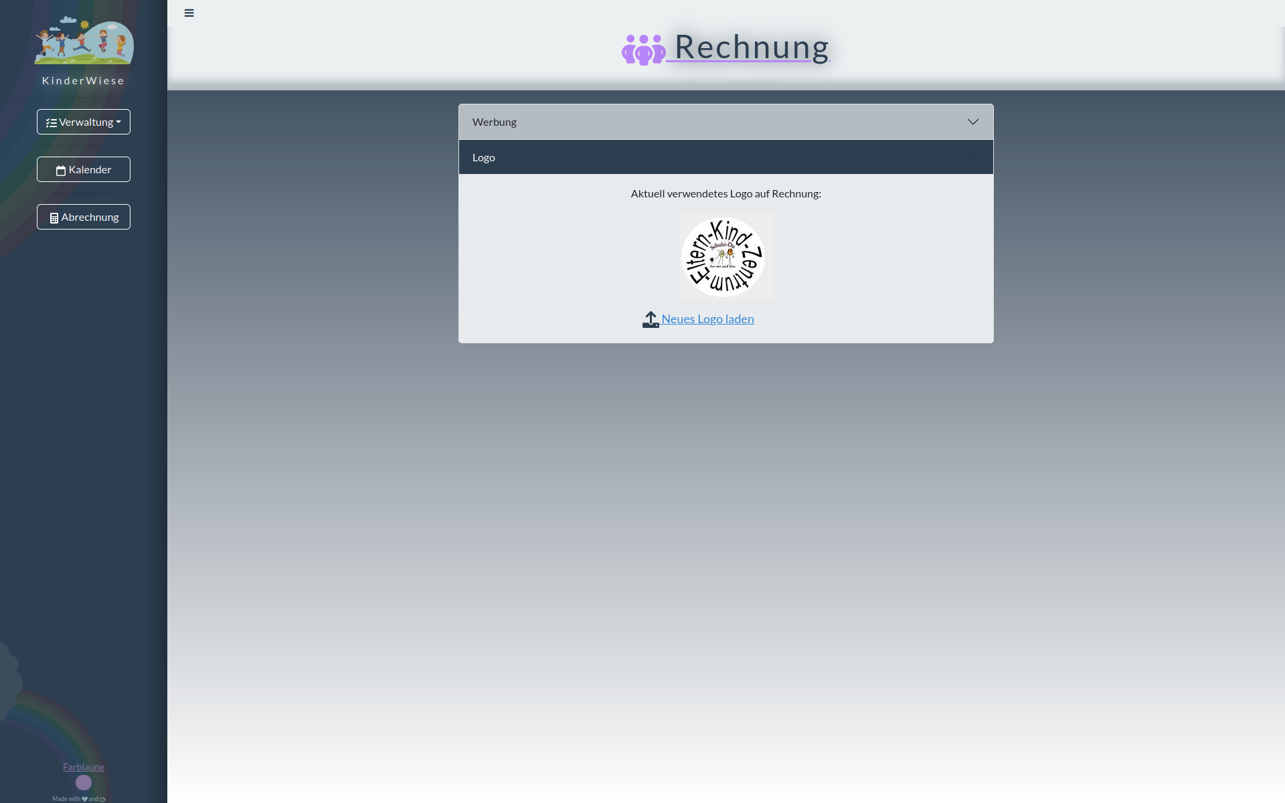Viewport: 1285px width, 803px height.
Task: Expand the Werbung accordion section
Action: coord(726,122)
